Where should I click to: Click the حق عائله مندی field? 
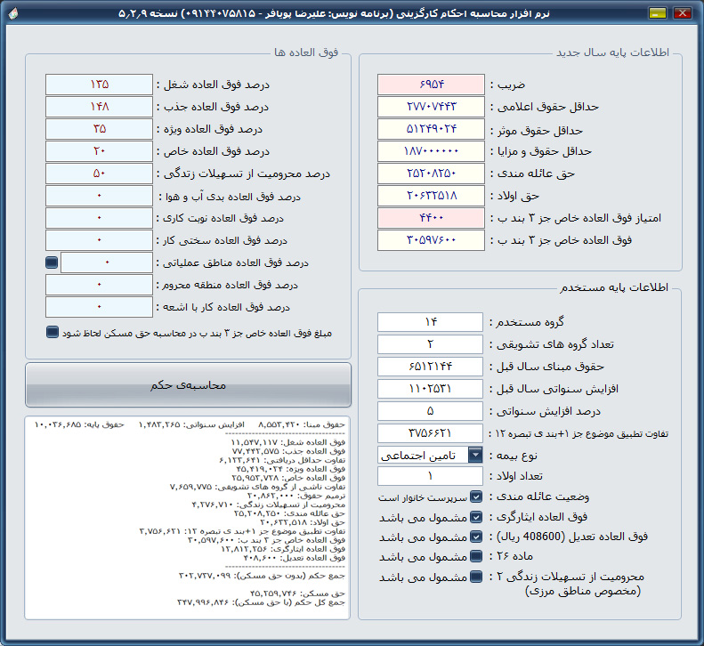coord(431,174)
